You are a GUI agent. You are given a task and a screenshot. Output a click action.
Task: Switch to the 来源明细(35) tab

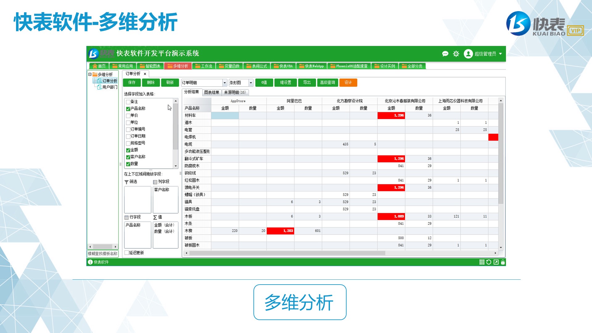235,92
